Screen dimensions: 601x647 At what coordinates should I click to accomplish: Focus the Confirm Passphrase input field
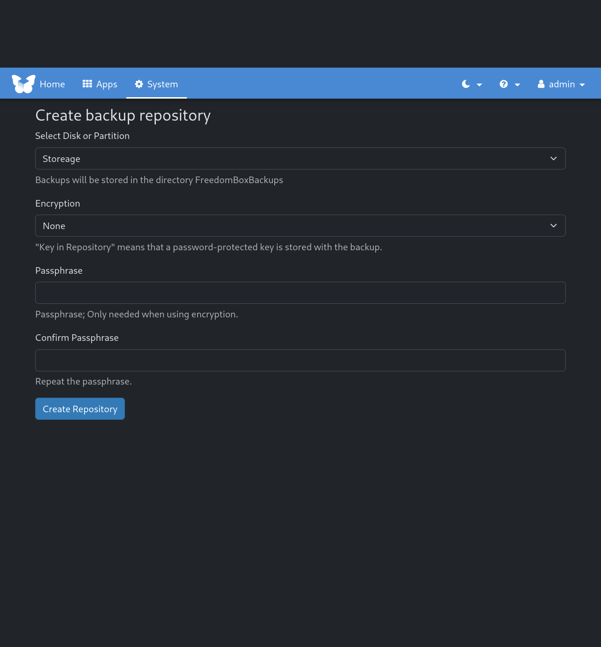300,360
